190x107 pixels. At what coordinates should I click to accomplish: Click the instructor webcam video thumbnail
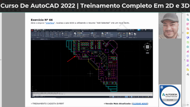(170, 26)
